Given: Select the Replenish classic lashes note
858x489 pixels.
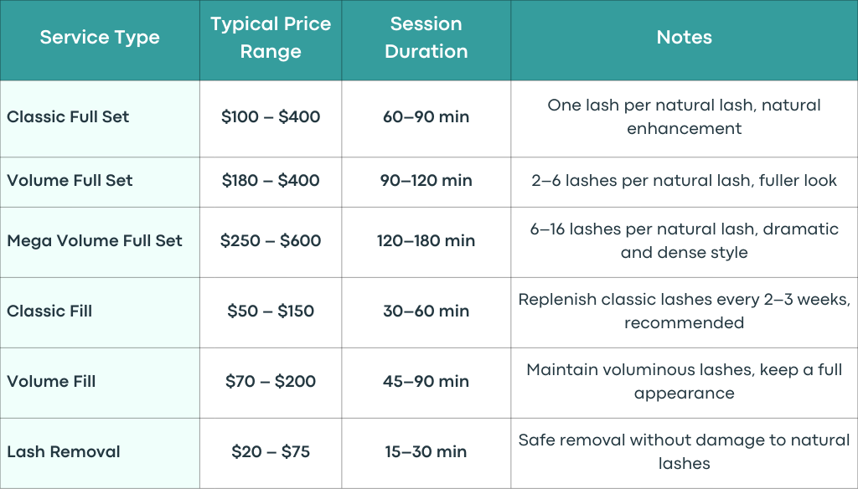Looking at the screenshot, I should click(x=684, y=311).
